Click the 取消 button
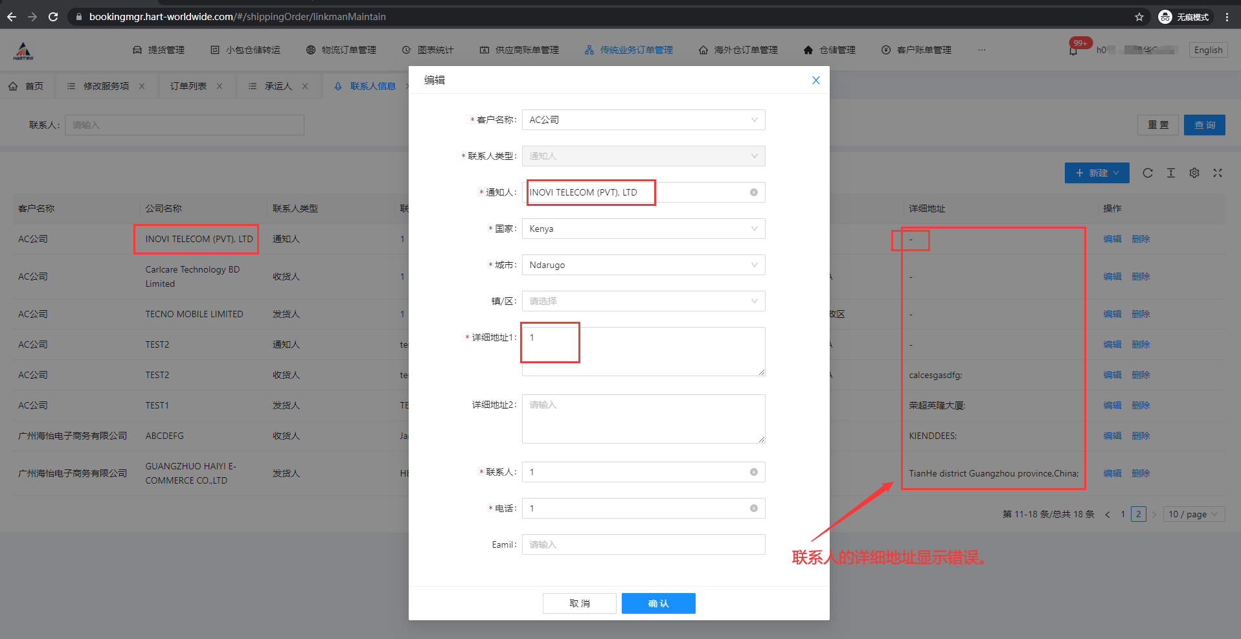The width and height of the screenshot is (1241, 639). 579,603
